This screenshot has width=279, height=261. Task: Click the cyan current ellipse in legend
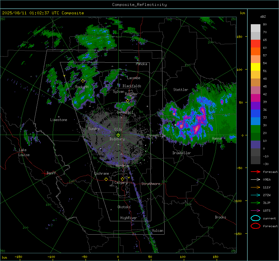255,218
